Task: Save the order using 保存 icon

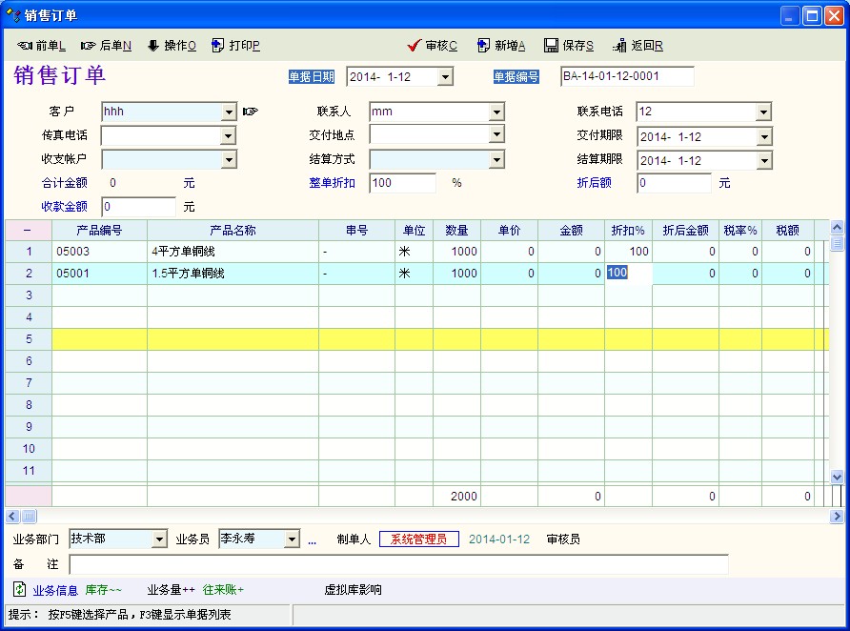Action: [x=551, y=46]
